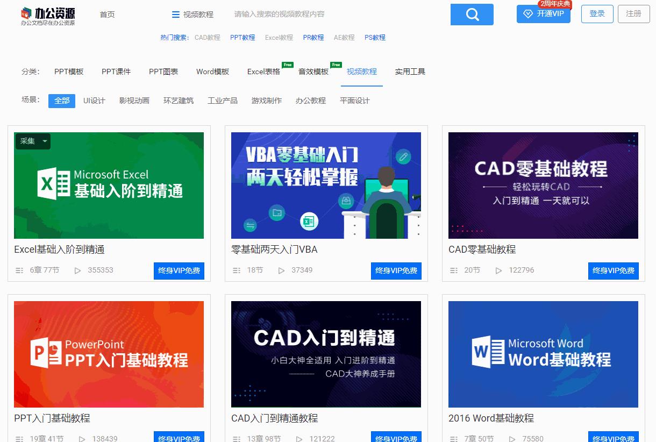Click the 注册 button
The height and width of the screenshot is (442, 656).
(x=633, y=14)
